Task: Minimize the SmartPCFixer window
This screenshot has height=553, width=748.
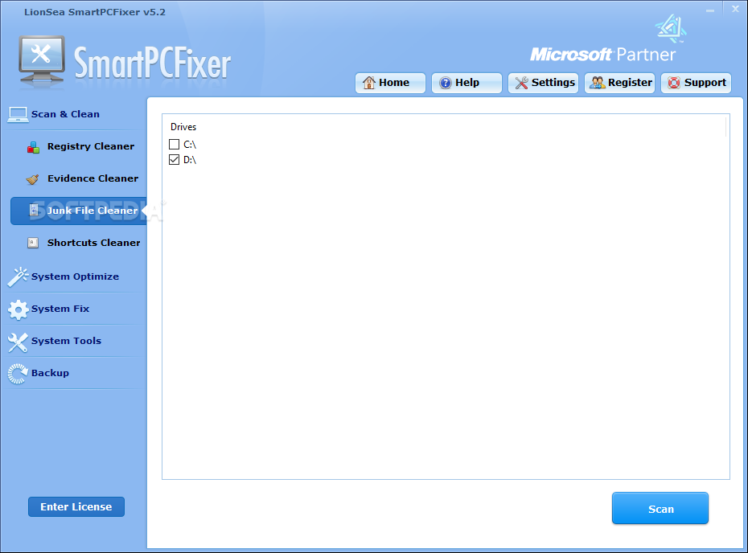Action: (710, 10)
